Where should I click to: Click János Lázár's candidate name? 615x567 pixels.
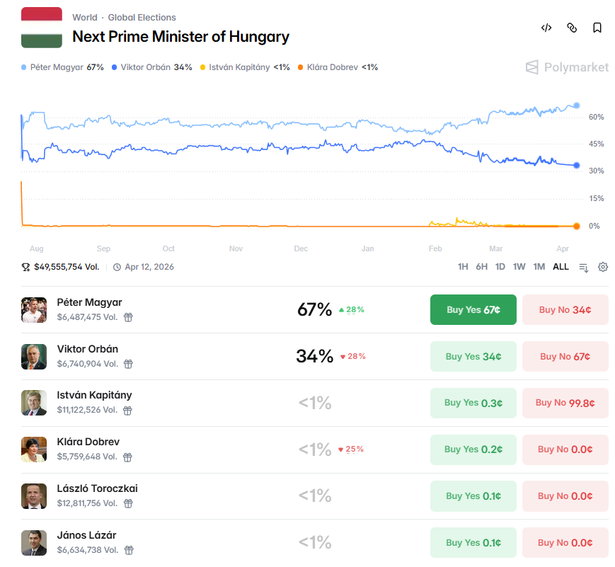[88, 535]
